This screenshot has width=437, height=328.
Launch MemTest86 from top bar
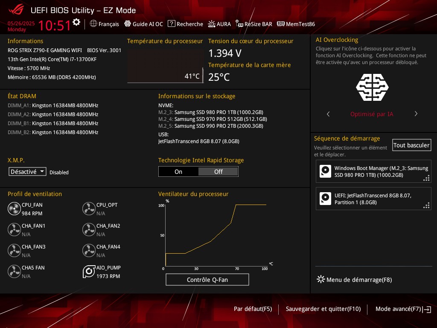(296, 24)
